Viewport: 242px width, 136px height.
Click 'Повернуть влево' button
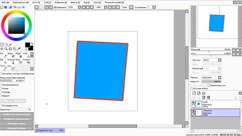pyautogui.click(x=17, y=124)
